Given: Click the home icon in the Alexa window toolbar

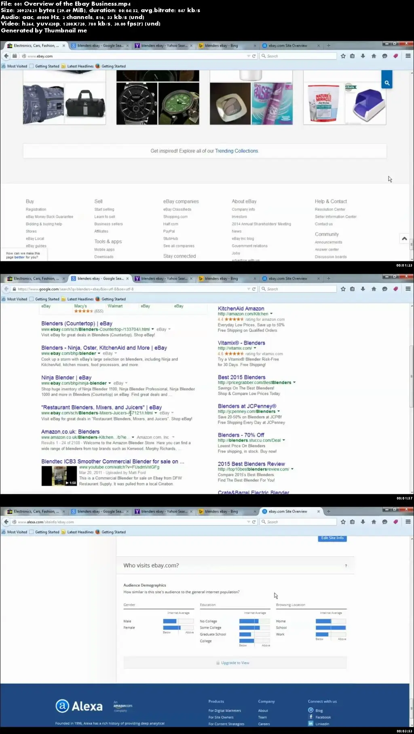Looking at the screenshot, I should 374,522.
